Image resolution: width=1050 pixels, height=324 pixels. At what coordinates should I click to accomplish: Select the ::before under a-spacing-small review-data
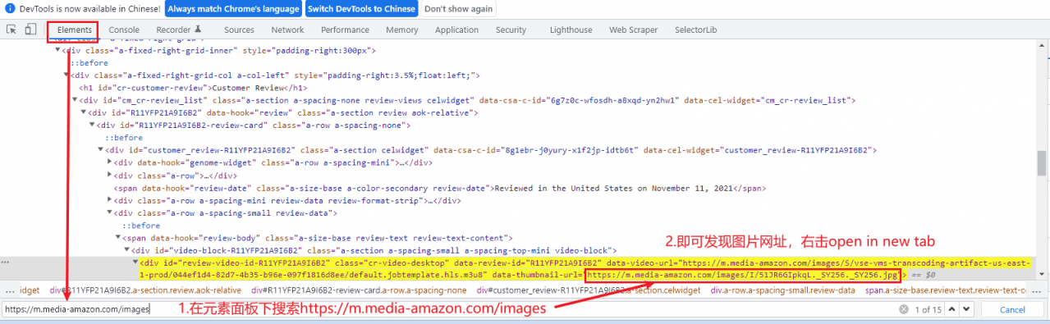click(x=142, y=226)
